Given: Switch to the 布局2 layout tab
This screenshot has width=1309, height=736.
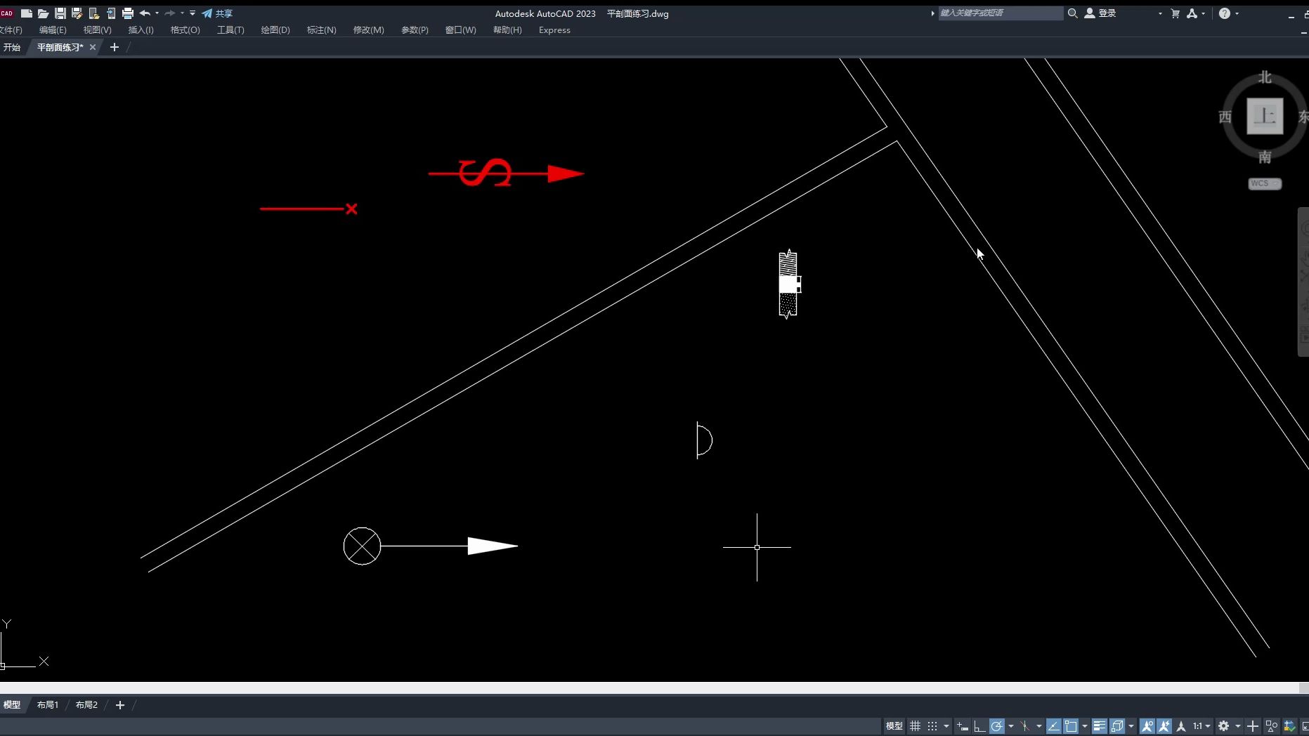Looking at the screenshot, I should click(x=86, y=704).
